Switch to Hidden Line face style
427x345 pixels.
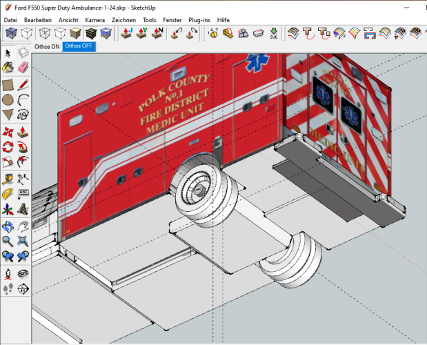tap(60, 33)
